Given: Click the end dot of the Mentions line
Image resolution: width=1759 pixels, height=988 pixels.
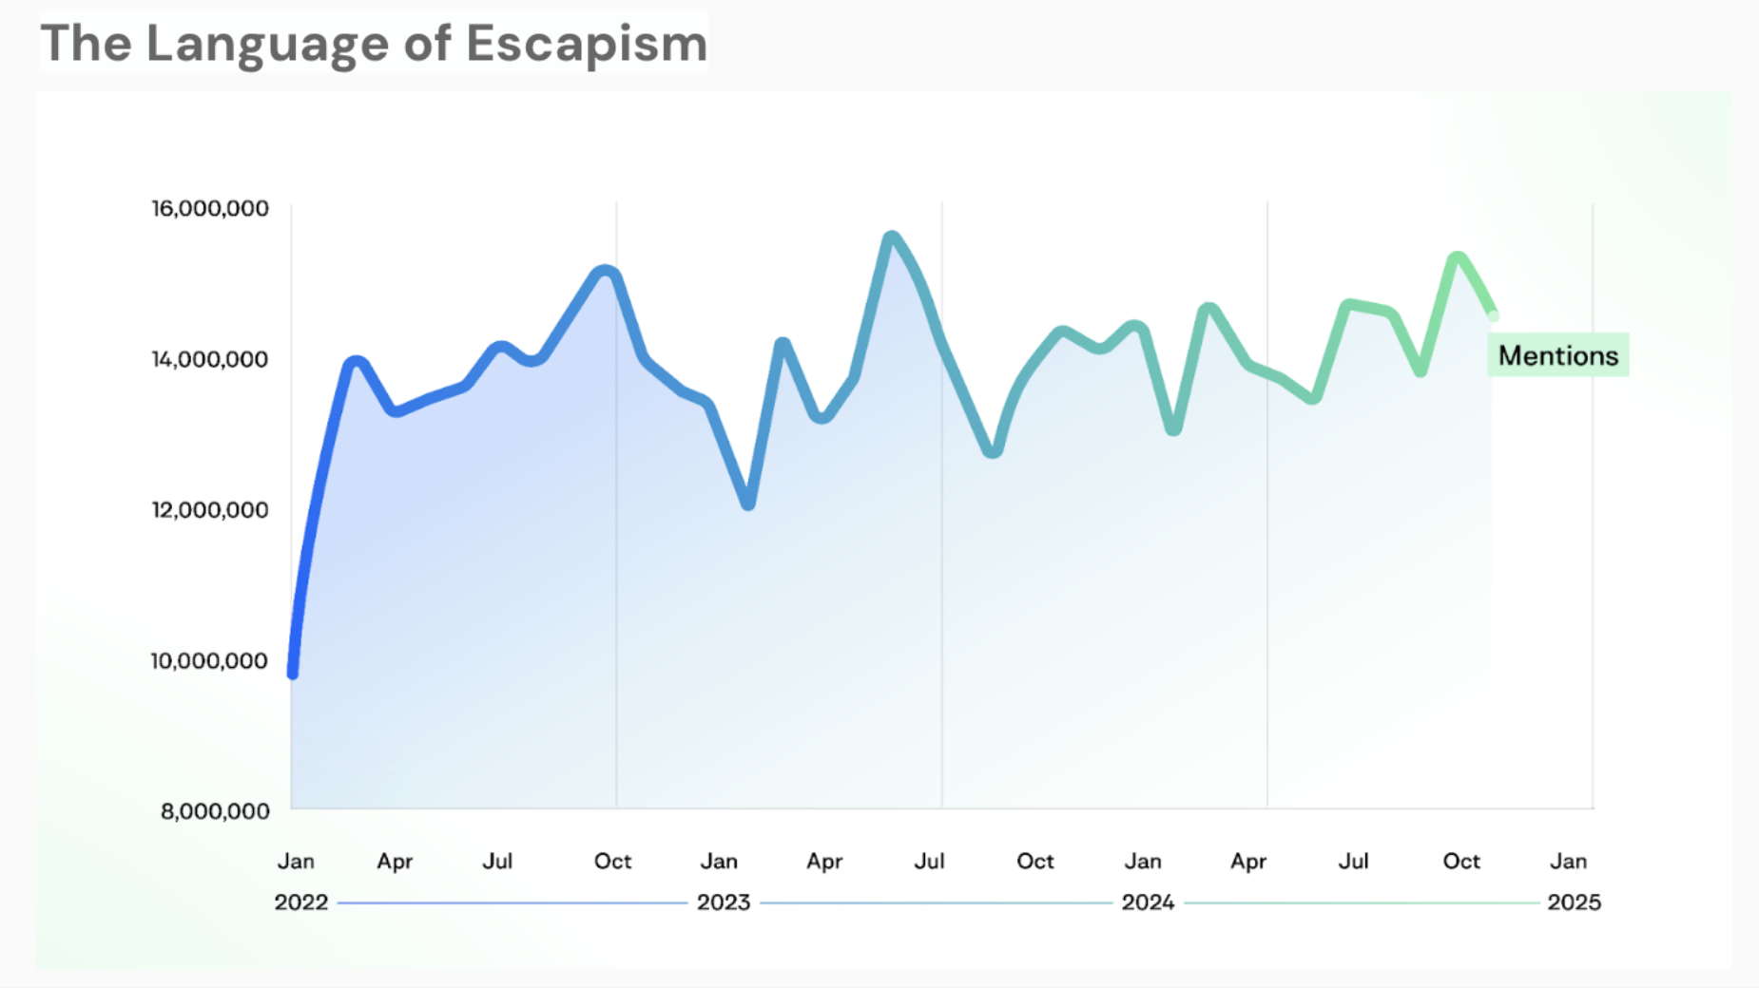Looking at the screenshot, I should click(1493, 315).
